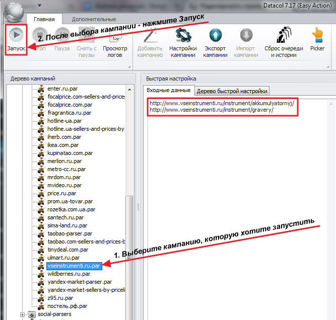The image size is (336, 320).
Task: Click the gravery URL line
Action: 212,110
